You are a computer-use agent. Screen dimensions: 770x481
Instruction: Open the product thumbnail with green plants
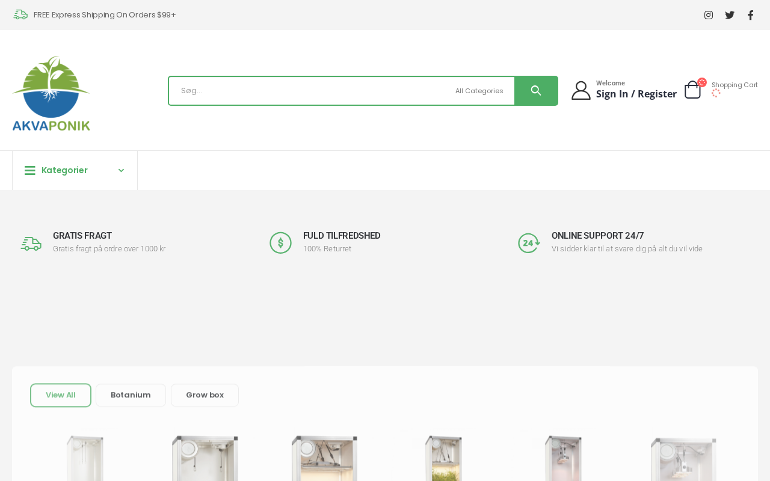(x=444, y=458)
